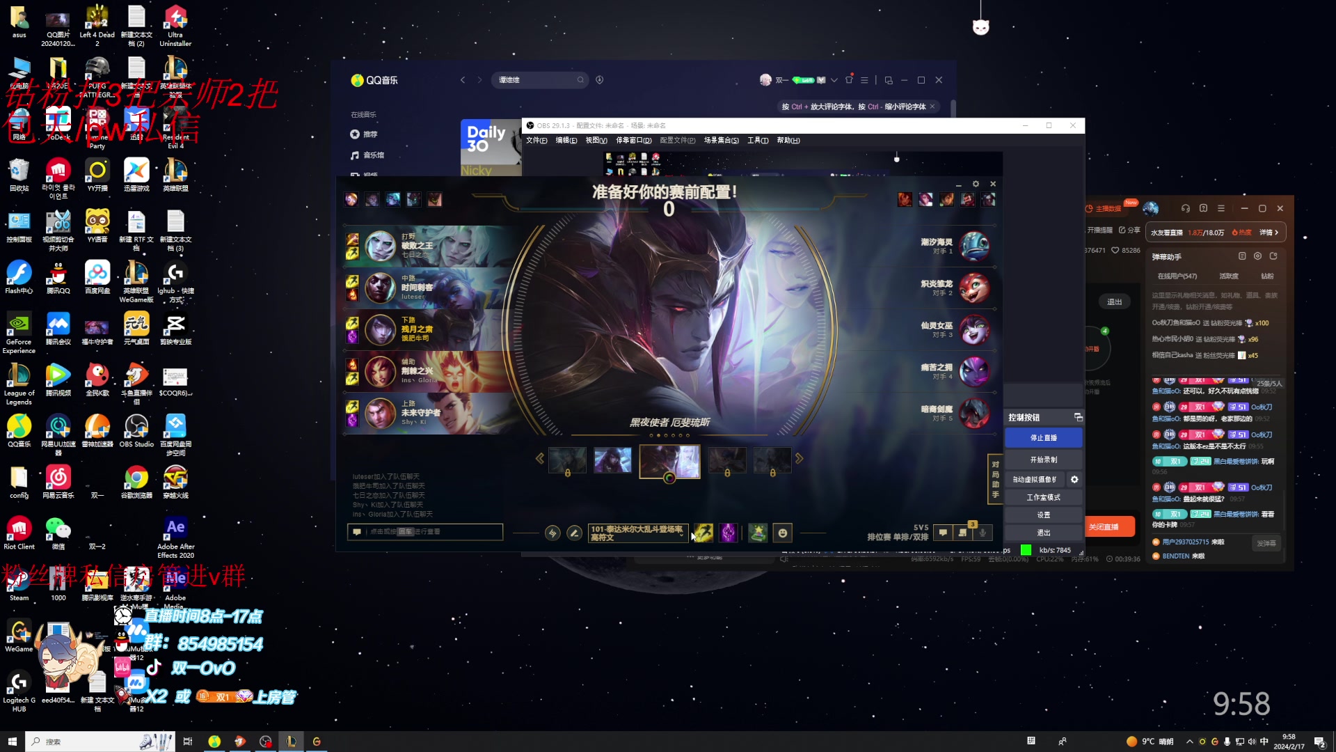
Task: Click OBS 开始录制 button
Action: pos(1043,460)
